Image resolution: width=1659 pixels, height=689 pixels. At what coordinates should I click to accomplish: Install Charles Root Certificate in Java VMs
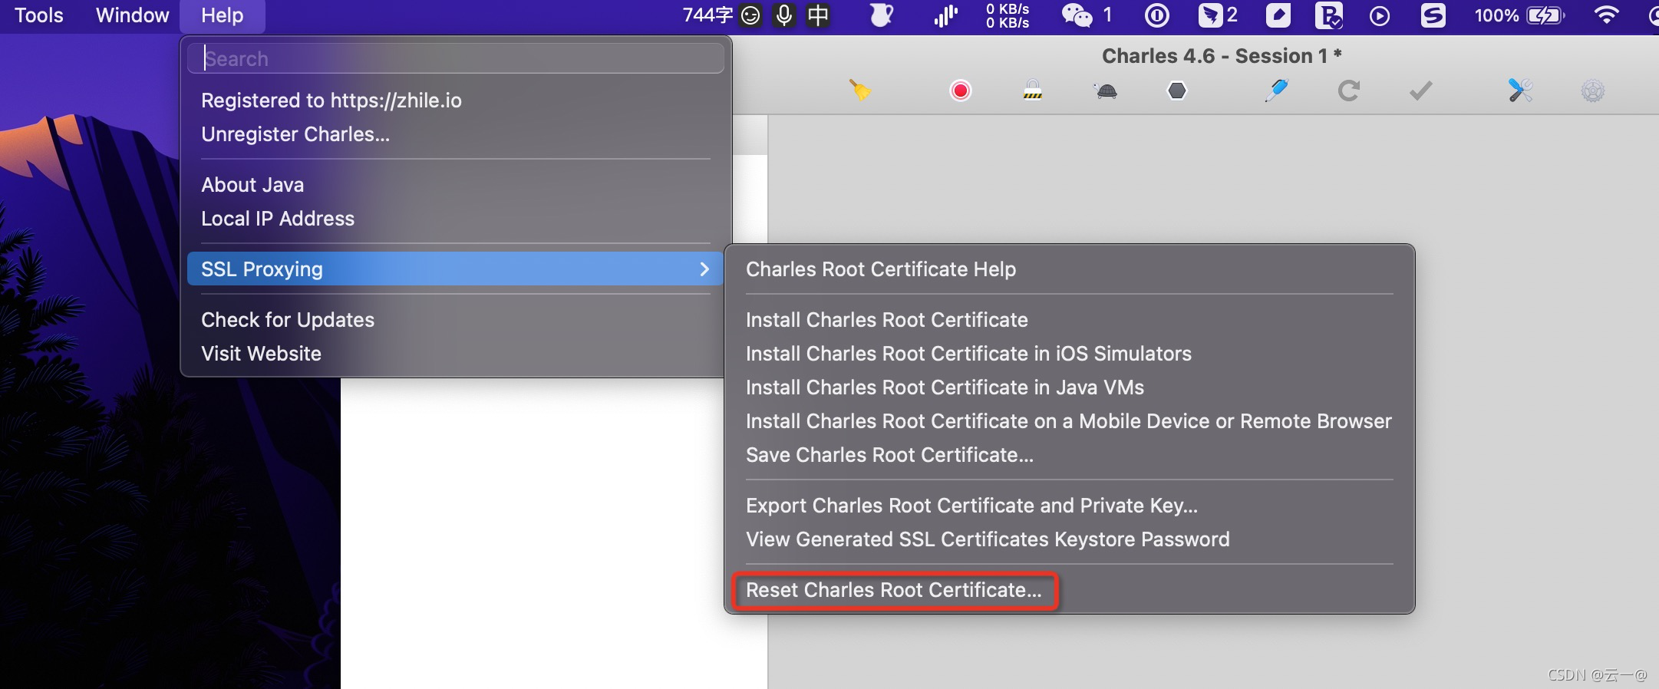tap(1070, 387)
